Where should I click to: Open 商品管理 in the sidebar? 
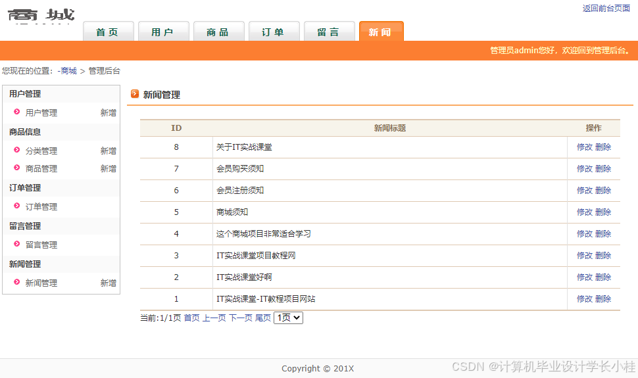click(41, 168)
